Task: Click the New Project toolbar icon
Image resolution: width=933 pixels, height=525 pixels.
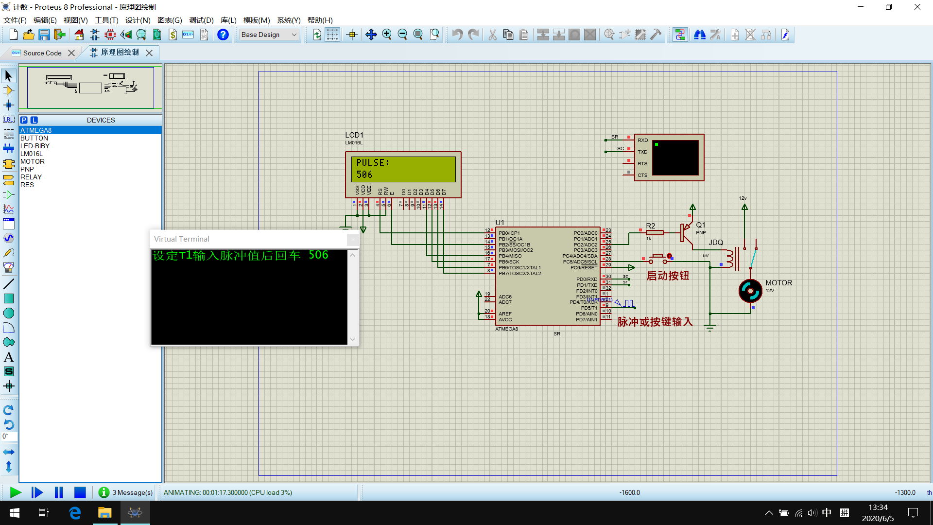Action: pos(13,35)
